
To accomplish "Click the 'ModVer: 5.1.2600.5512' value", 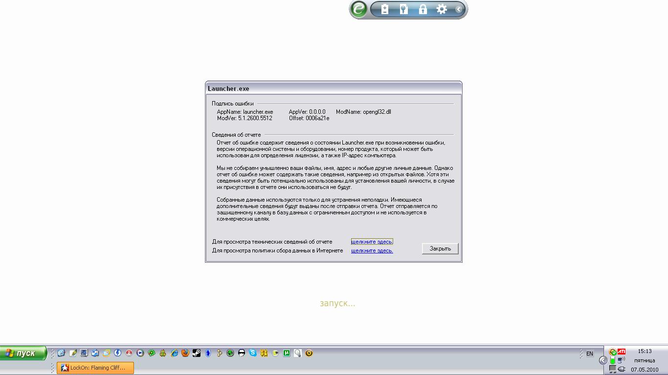I will coord(245,118).
